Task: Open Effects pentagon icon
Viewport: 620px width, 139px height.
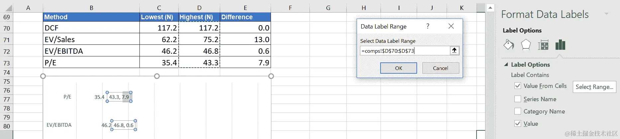Action: click(x=526, y=44)
